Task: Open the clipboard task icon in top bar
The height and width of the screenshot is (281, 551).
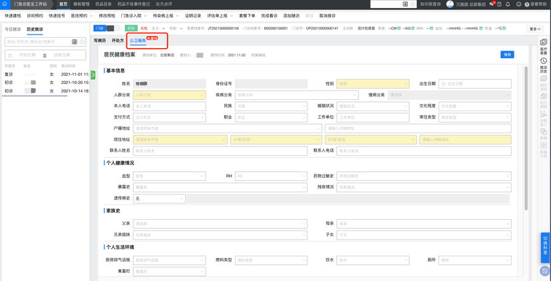Action: 499,5
